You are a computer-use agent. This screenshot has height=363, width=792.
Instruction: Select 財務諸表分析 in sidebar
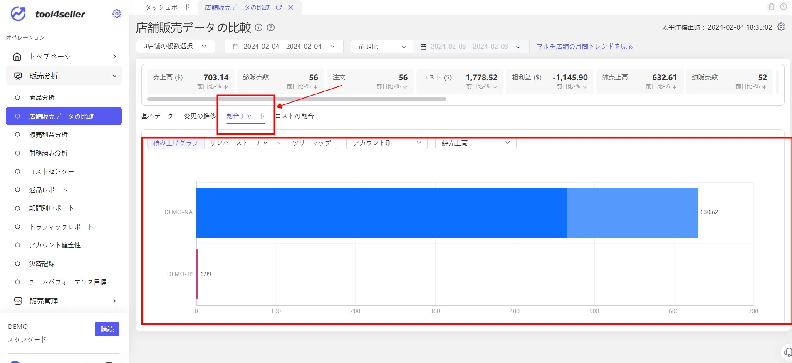click(48, 153)
